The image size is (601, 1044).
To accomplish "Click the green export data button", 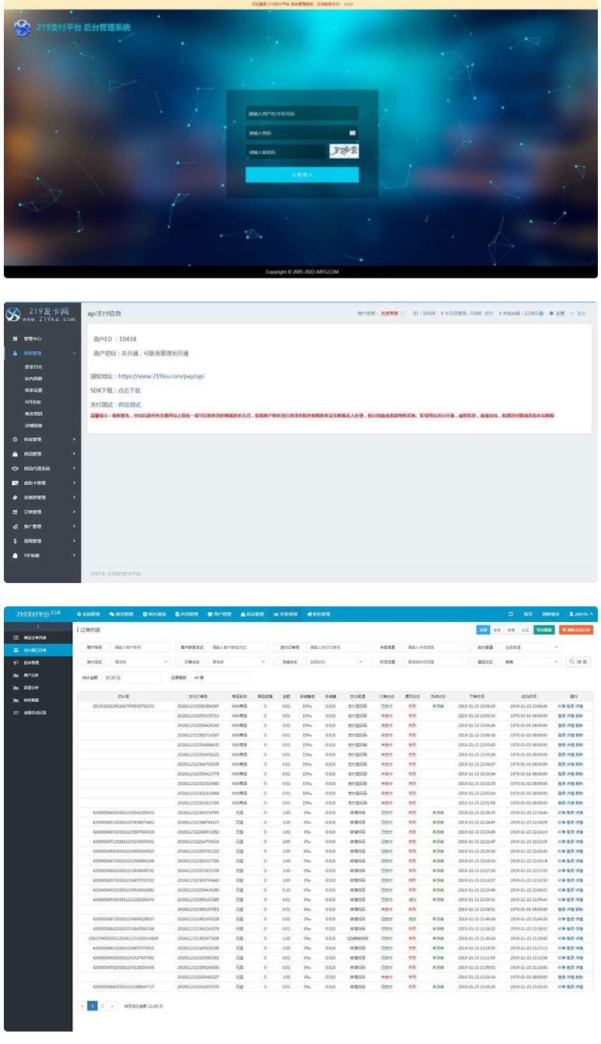I will (x=544, y=630).
